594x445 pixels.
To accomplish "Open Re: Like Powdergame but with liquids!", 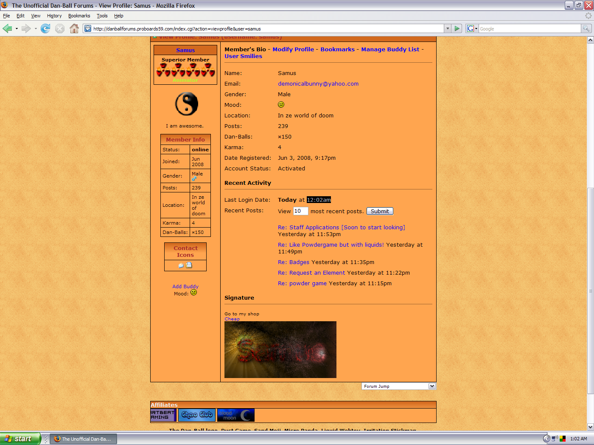I will [x=331, y=245].
